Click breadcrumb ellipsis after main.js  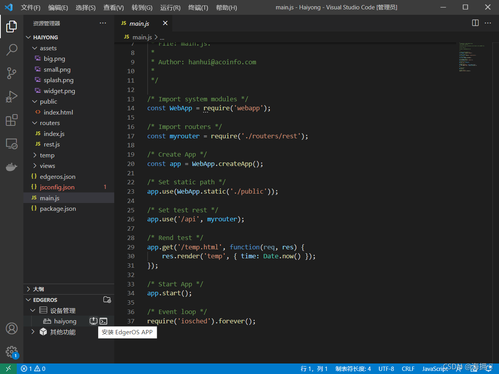click(x=162, y=37)
